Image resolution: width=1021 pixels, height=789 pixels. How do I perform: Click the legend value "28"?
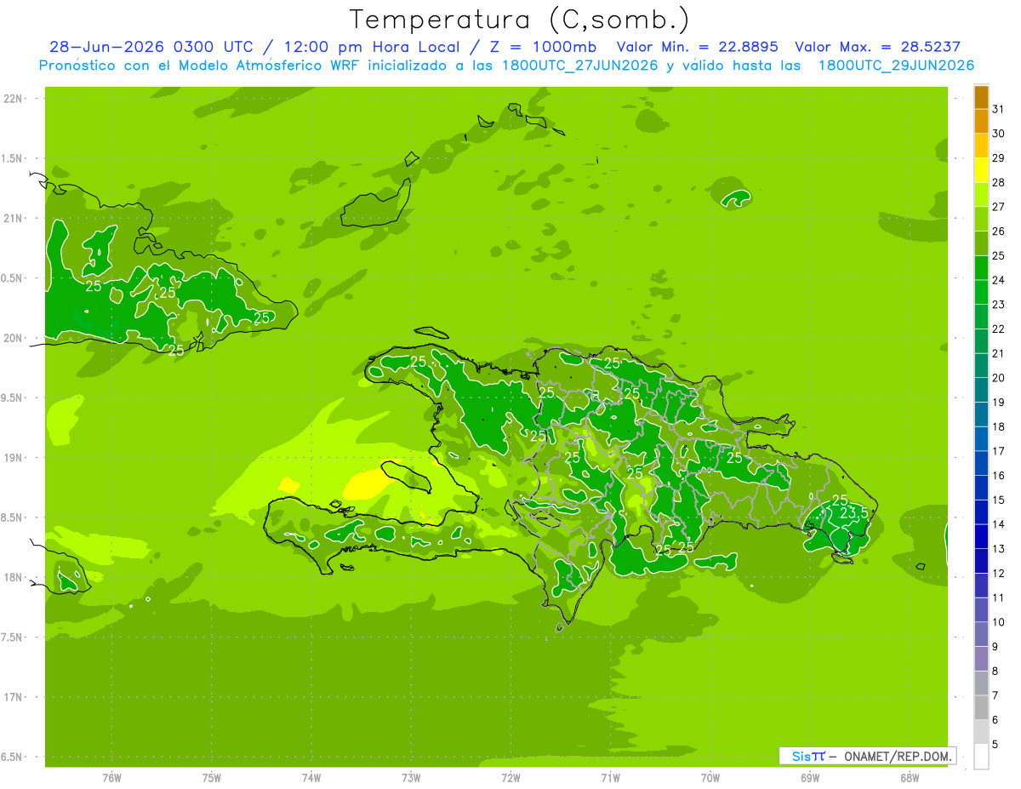pos(999,182)
